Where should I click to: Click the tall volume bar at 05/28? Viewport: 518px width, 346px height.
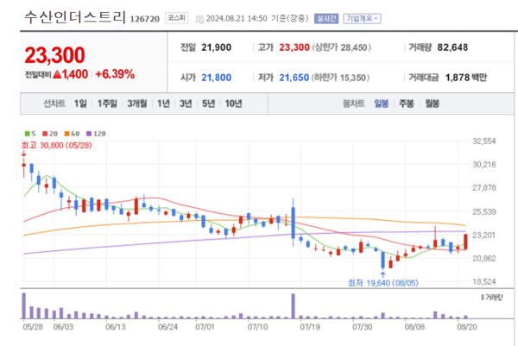pos(24,305)
